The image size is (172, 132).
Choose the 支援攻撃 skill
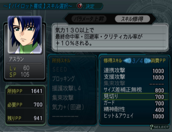click(134, 77)
